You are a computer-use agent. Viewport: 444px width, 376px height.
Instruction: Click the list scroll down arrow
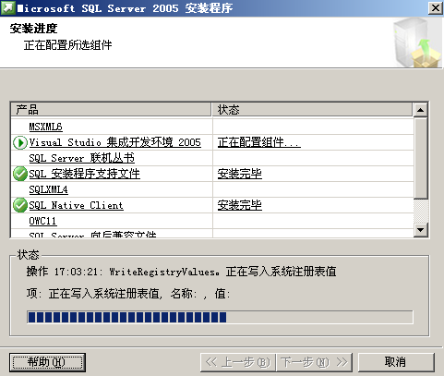point(421,230)
